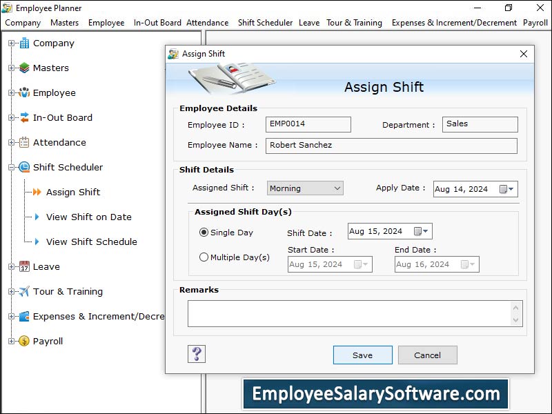Select Assign Shift in the tree
552x414 pixels.
tap(73, 192)
